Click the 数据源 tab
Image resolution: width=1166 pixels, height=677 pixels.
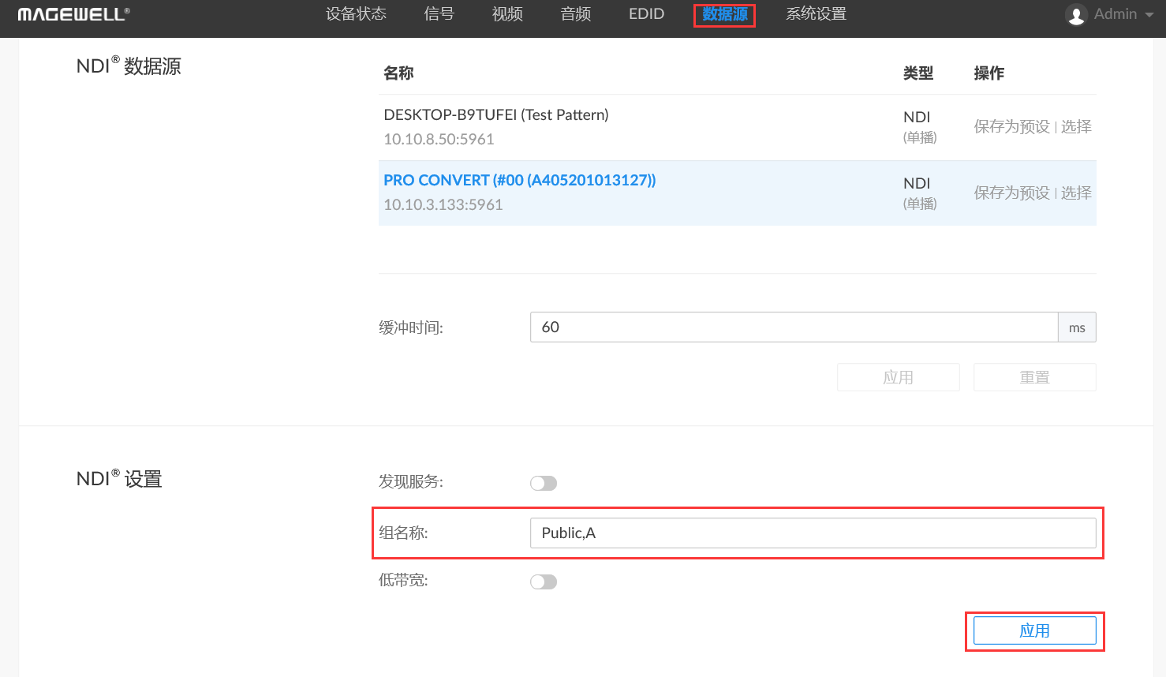coord(724,14)
